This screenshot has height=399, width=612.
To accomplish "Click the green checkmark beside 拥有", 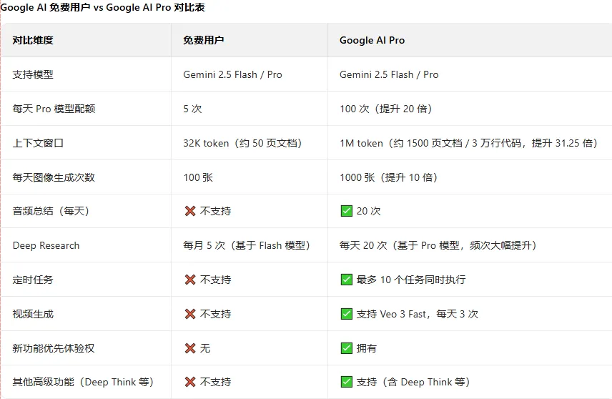I will (346, 348).
